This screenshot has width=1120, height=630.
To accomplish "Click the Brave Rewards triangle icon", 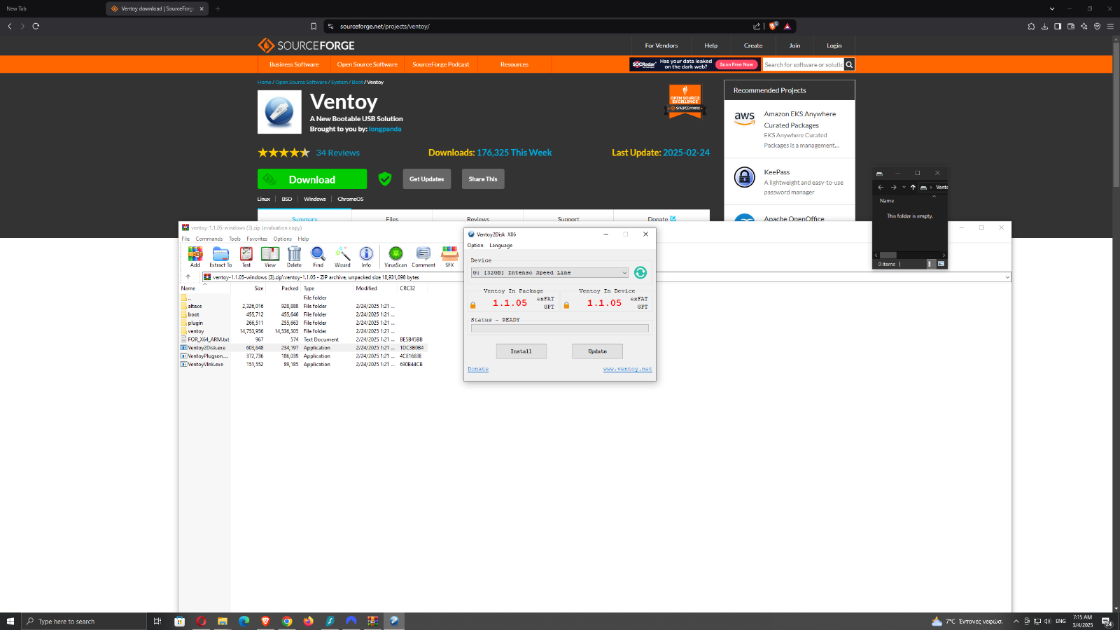I will point(787,26).
